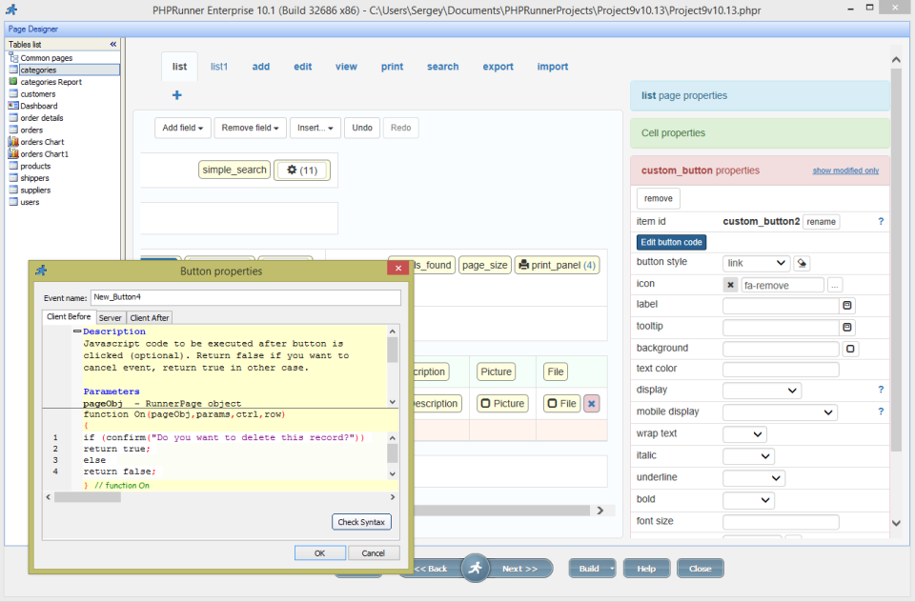Cancel the Button properties dialog
The height and width of the screenshot is (602, 915).
[x=373, y=553]
